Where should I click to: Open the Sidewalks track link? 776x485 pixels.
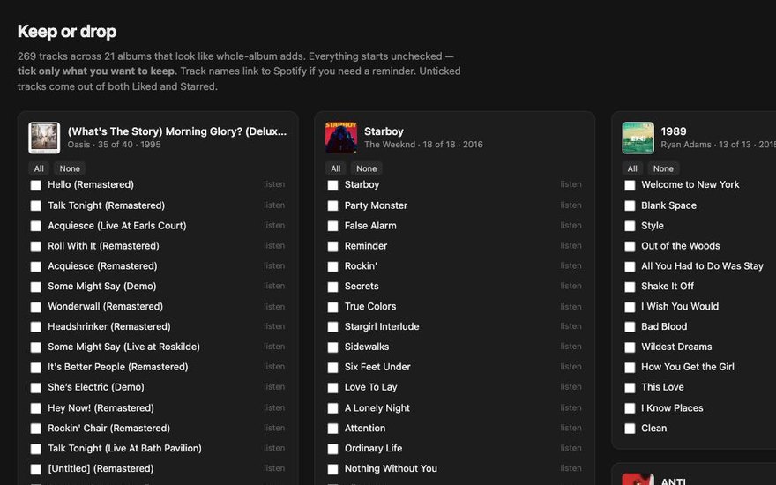(367, 347)
